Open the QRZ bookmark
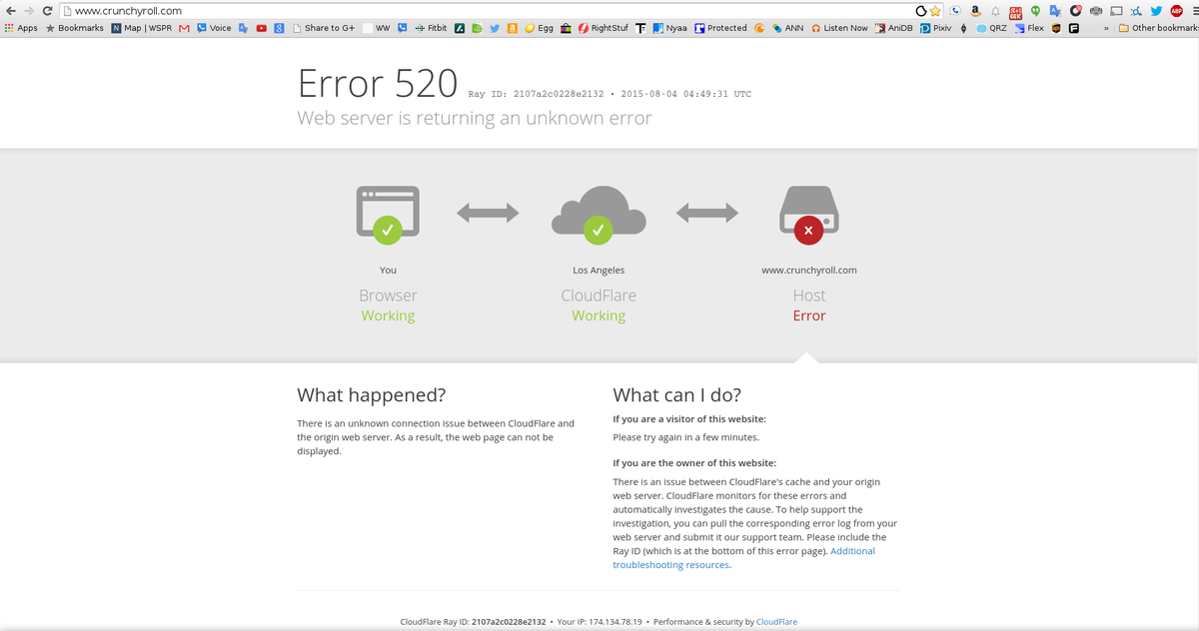Image resolution: width=1199 pixels, height=631 pixels. point(991,28)
